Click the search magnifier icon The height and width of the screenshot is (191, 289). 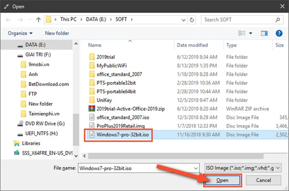(278, 20)
